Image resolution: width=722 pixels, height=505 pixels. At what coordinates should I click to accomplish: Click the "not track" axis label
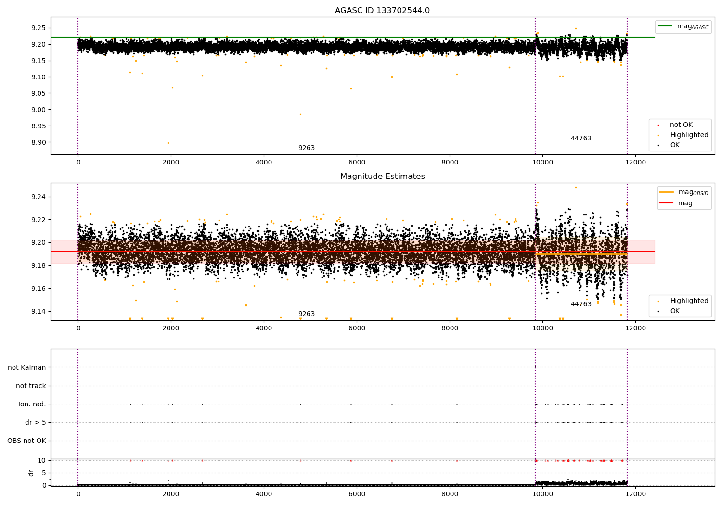click(x=31, y=386)
